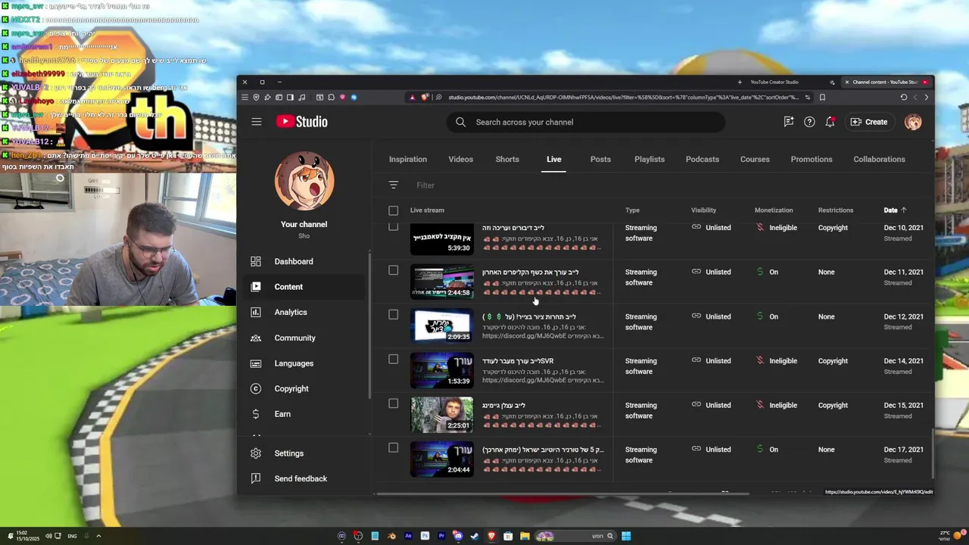The image size is (969, 545).
Task: Select the Dec 11, 2021 stream checkbox
Action: [393, 270]
